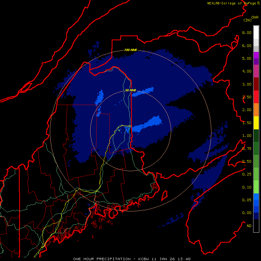This screenshot has height=261, width=261.
Task: Select the darkest green swatch beside 1.00
Action: click(256, 135)
